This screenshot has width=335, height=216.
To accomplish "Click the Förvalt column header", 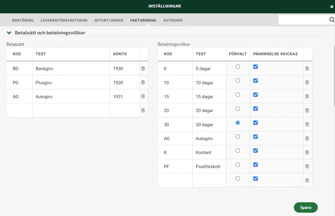I will point(238,54).
